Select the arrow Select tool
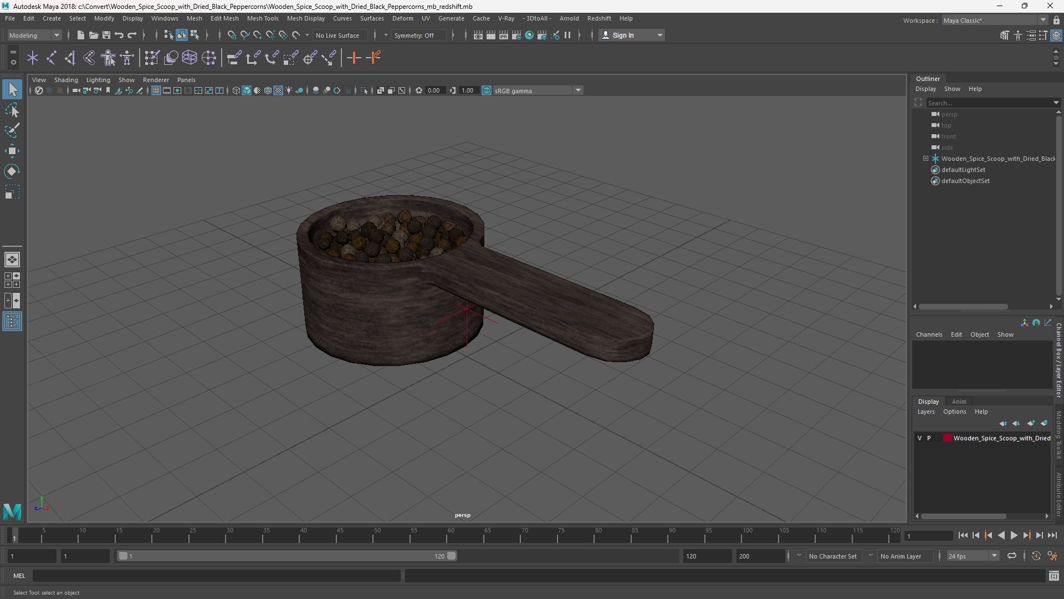This screenshot has height=599, width=1064. tap(12, 90)
